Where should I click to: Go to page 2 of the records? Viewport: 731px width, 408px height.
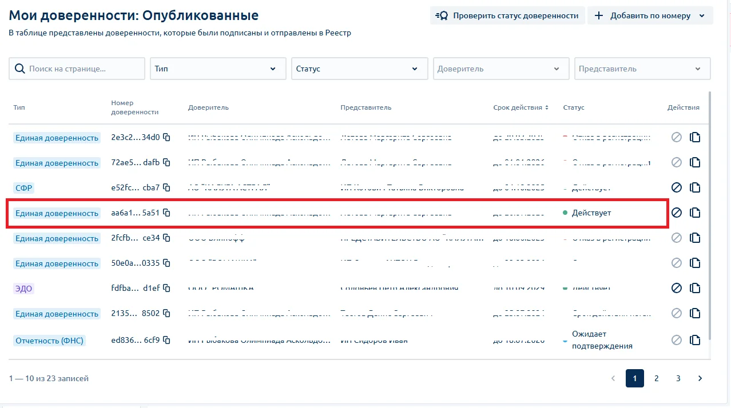tap(657, 378)
